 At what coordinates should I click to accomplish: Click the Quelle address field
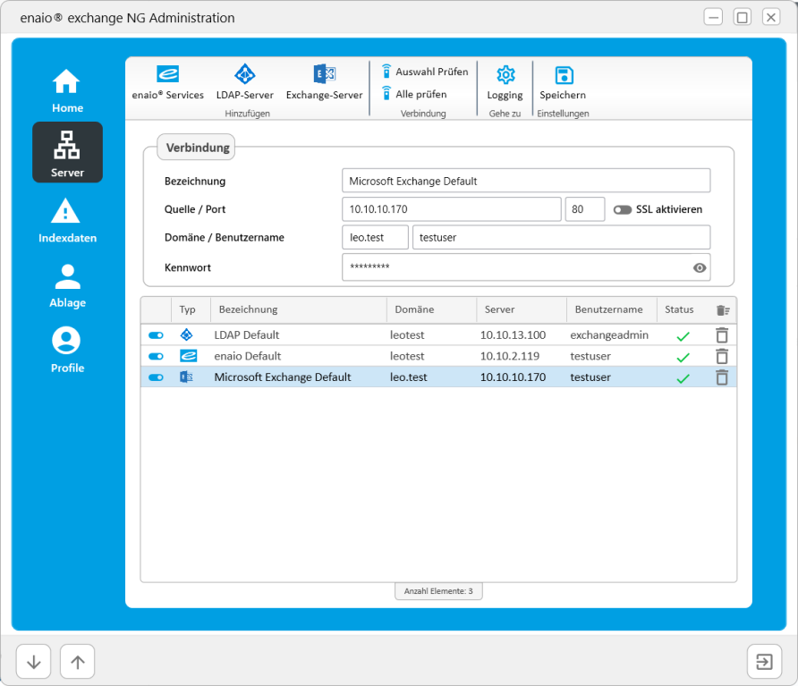[x=452, y=209]
